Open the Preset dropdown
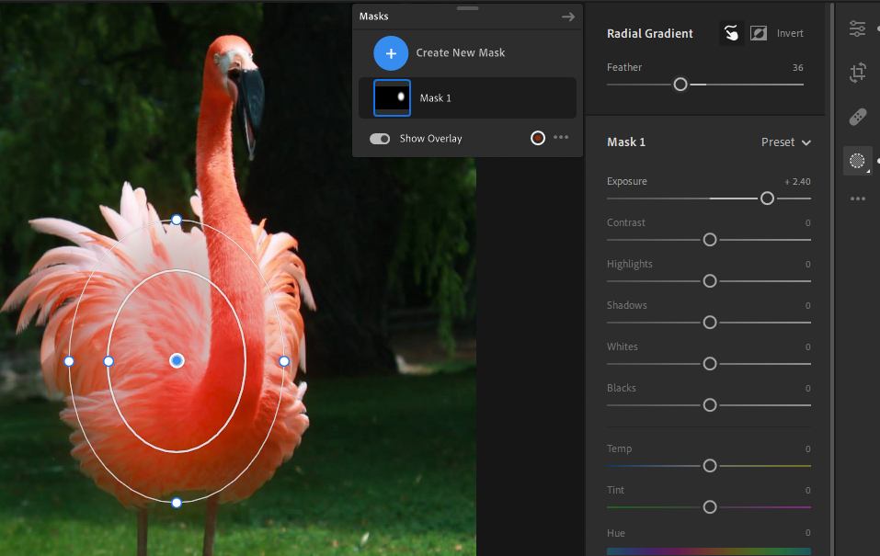Viewport: 880px width, 556px height. pyautogui.click(x=785, y=142)
